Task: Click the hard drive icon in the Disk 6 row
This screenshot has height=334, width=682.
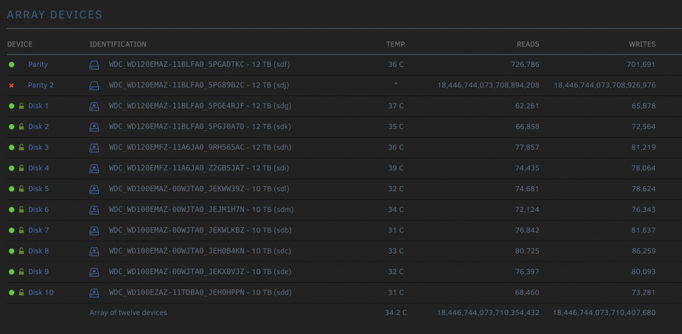Action: 94,210
